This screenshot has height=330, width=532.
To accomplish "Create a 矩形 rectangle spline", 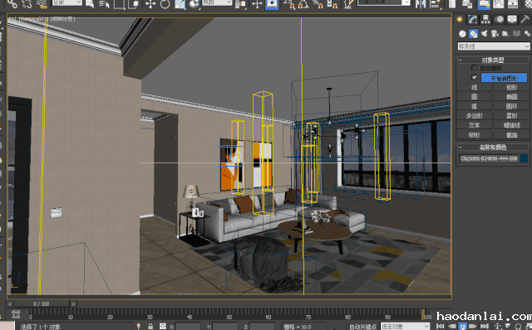I will click(512, 87).
